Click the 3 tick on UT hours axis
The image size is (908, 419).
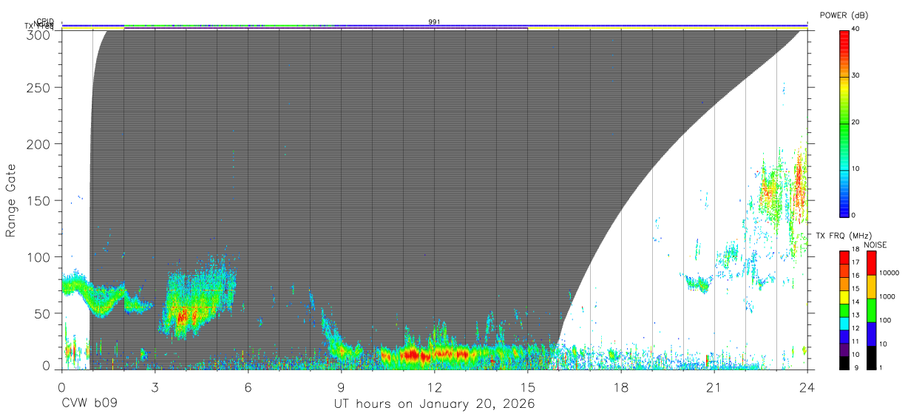(155, 386)
